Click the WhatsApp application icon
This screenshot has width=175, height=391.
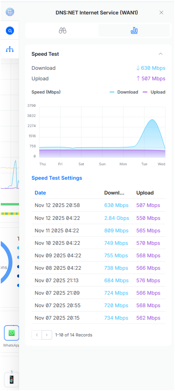(11, 333)
